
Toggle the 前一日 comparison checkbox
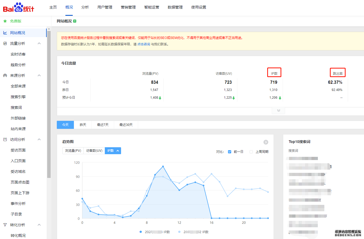pos(230,152)
